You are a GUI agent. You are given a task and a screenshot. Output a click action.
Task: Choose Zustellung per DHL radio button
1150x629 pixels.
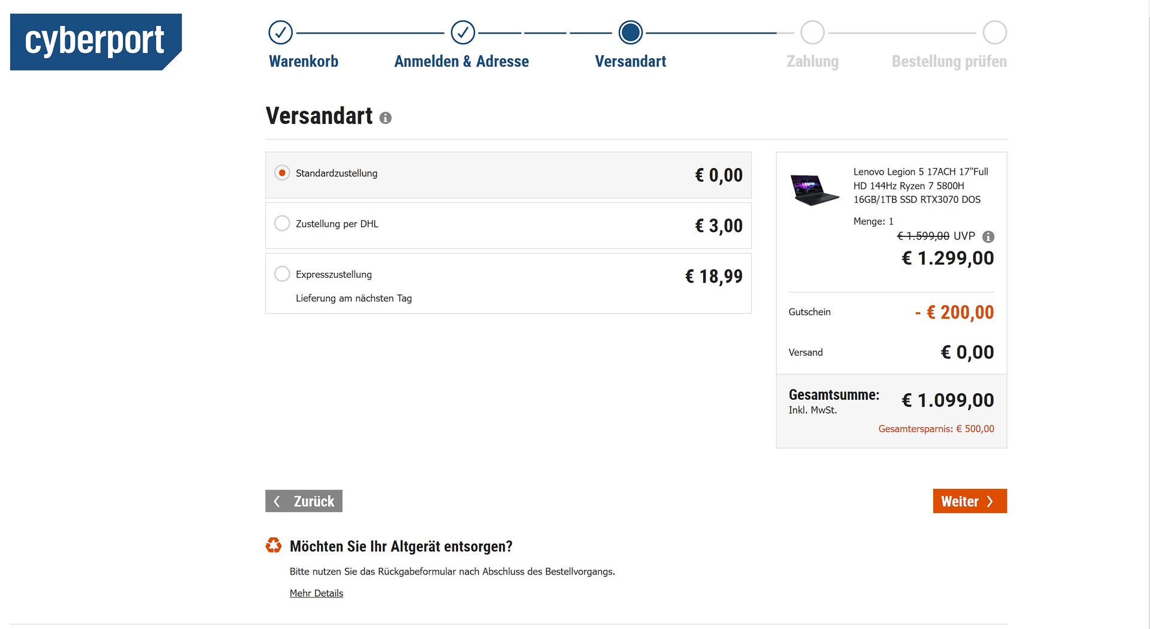click(x=282, y=223)
